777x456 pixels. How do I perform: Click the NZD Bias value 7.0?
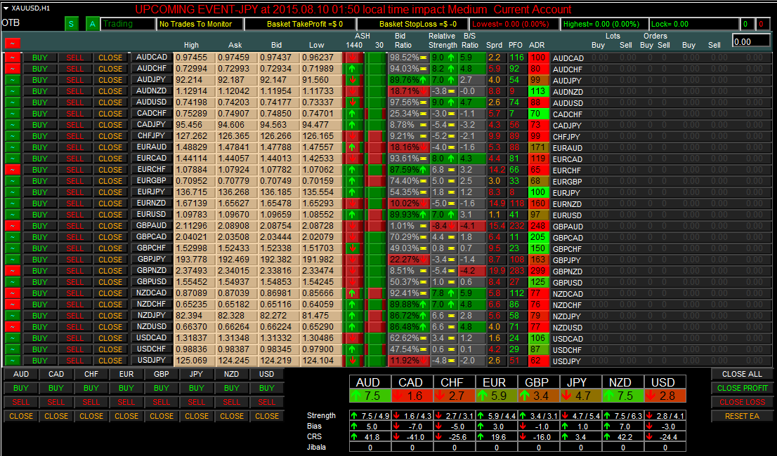click(623, 427)
